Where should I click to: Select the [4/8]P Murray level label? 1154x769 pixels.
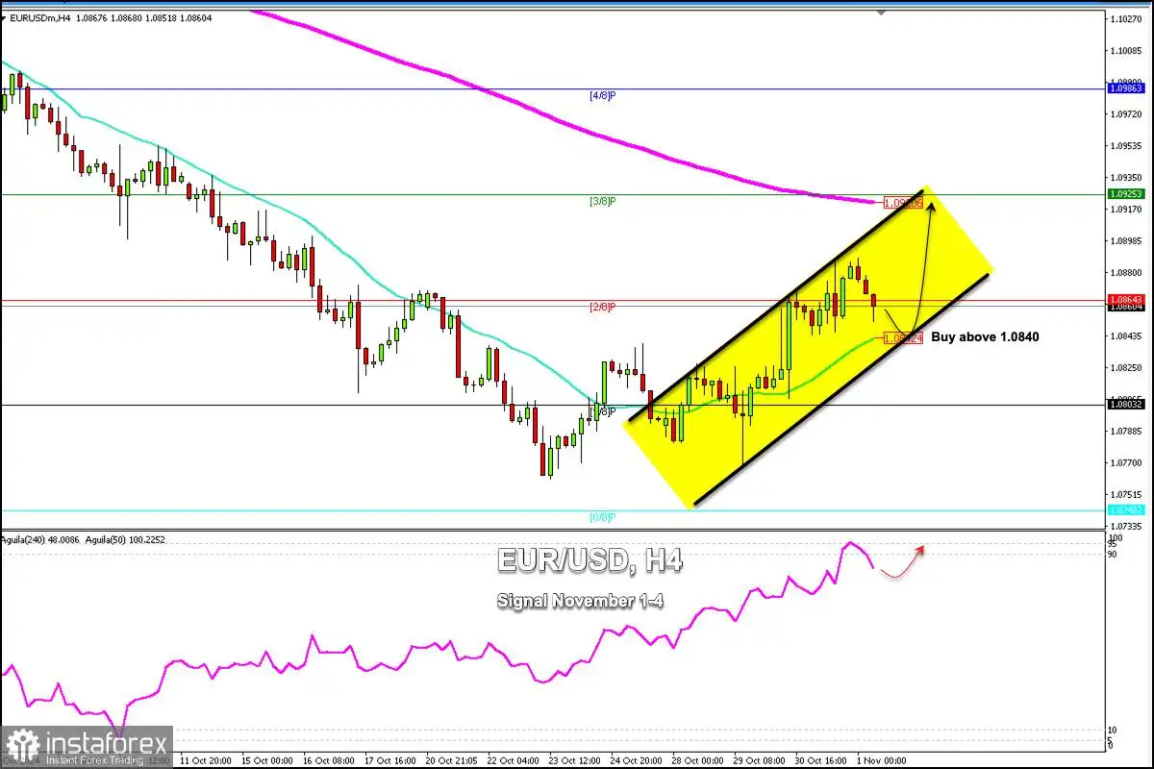coord(602,95)
